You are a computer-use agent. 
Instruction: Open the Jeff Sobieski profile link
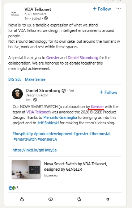tap(48, 123)
